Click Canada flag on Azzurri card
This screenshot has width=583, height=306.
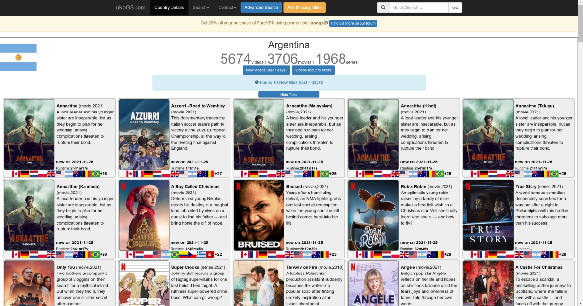tap(131, 173)
